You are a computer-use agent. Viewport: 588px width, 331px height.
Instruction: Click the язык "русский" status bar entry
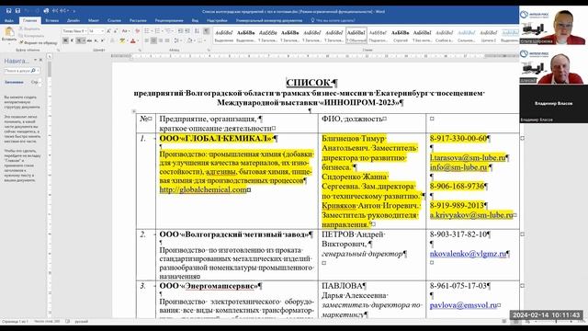coord(82,322)
